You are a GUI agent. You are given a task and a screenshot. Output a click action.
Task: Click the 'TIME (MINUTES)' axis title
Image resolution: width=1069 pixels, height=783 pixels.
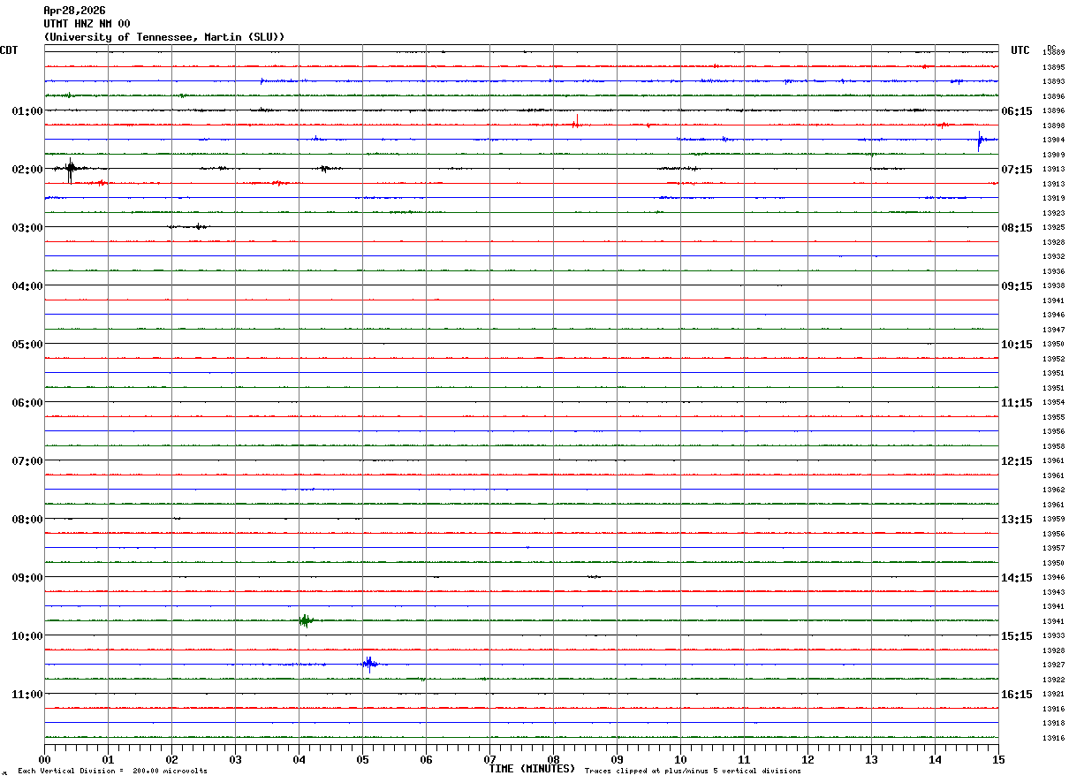click(x=532, y=769)
